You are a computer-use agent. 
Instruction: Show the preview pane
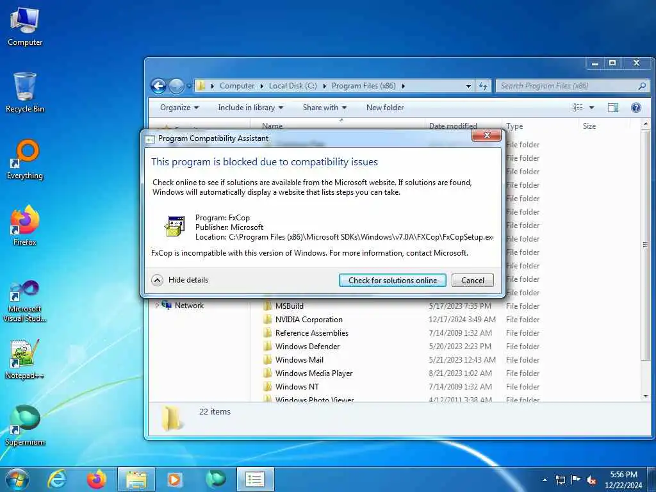click(613, 108)
